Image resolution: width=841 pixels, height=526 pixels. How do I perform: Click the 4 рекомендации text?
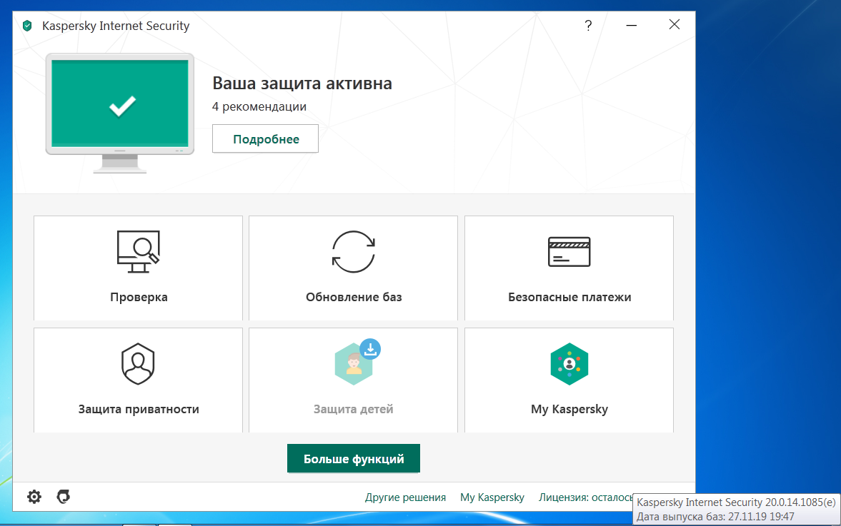pos(259,106)
